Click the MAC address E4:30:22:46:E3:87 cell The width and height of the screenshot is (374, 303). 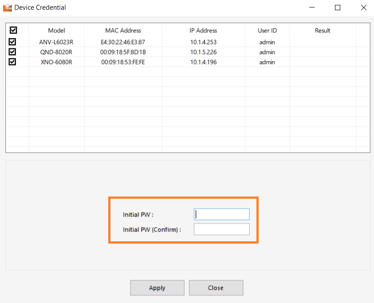tap(123, 42)
